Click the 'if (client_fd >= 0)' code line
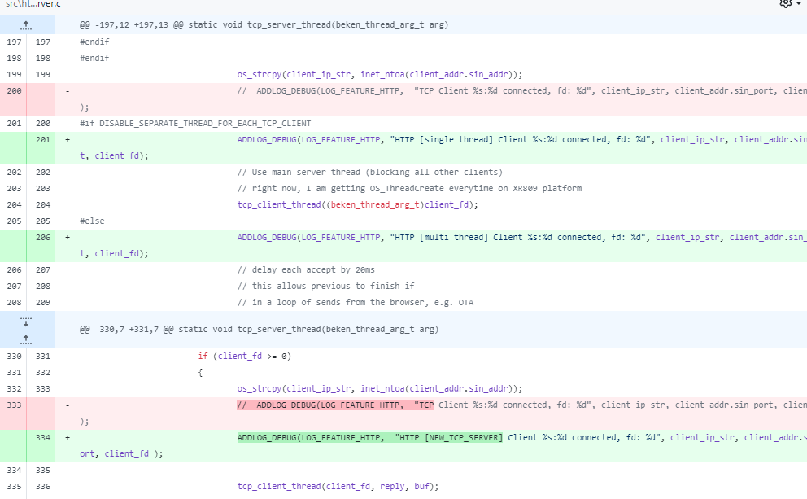 [x=245, y=357]
